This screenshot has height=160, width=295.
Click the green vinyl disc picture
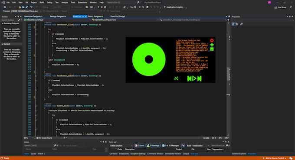point(149,59)
